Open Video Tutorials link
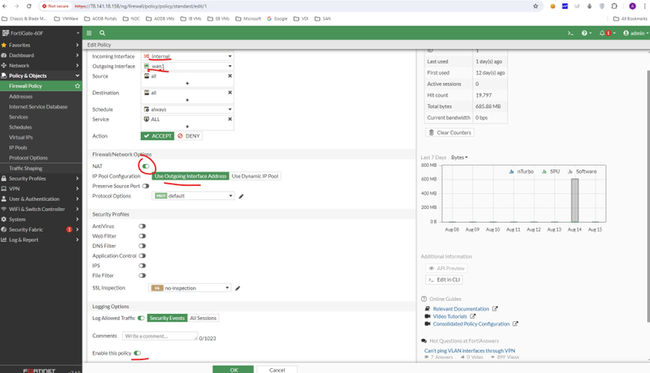650x373 pixels. (x=450, y=317)
